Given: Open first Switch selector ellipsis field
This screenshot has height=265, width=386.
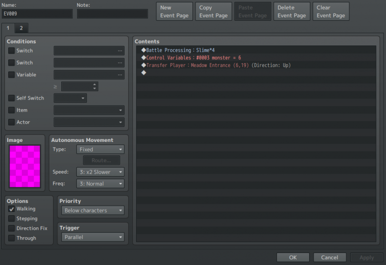Looking at the screenshot, I should coord(89,51).
